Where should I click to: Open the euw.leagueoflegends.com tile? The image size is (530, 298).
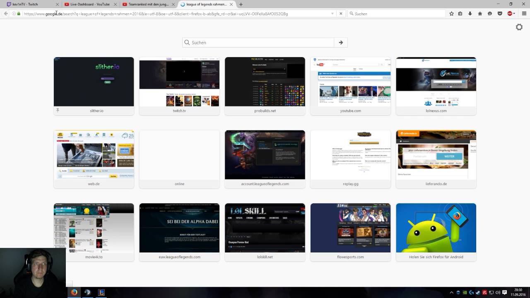(179, 232)
